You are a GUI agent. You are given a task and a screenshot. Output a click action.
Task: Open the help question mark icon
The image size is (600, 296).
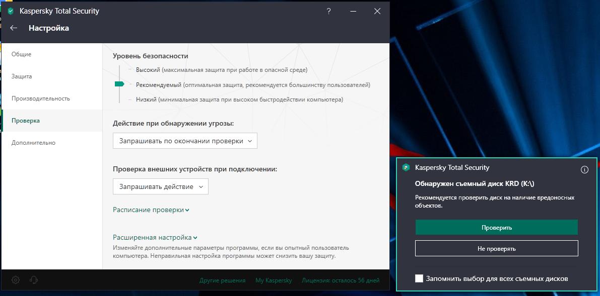pos(328,11)
